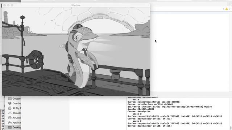The image size is (232, 130).
Task: Click the scroll bar in the debug console
Action: (x=231, y=128)
